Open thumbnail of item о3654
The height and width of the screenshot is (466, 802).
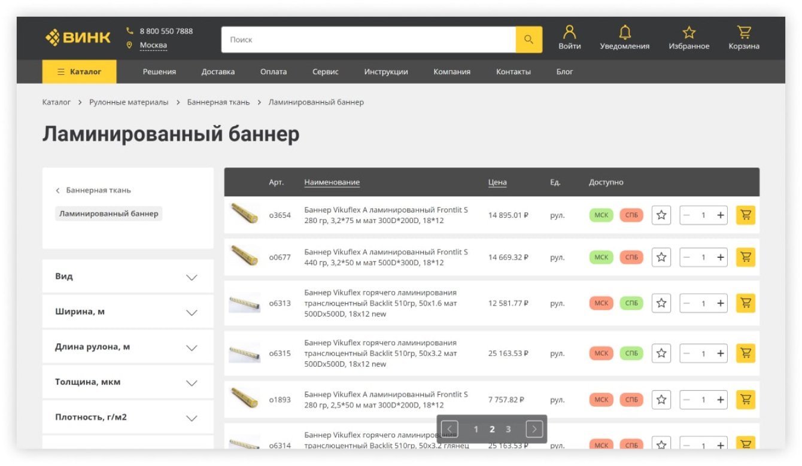tap(245, 214)
